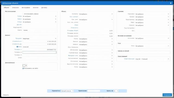Open the Комнаты dropdown

[x=96, y=14]
